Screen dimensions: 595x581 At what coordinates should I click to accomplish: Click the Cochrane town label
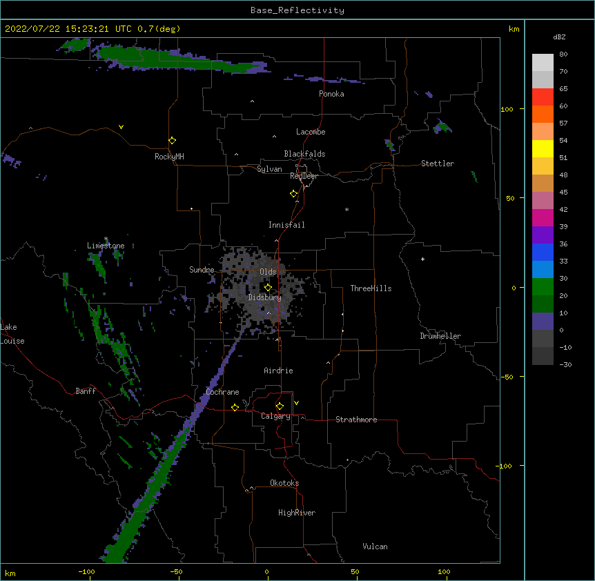tap(223, 392)
